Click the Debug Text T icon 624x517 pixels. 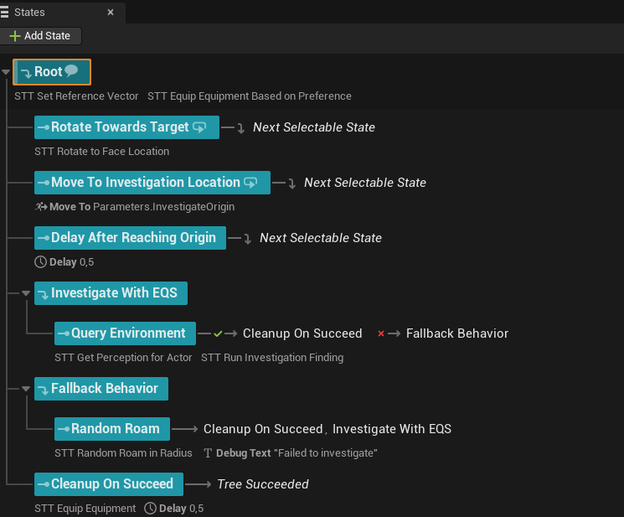pos(209,453)
